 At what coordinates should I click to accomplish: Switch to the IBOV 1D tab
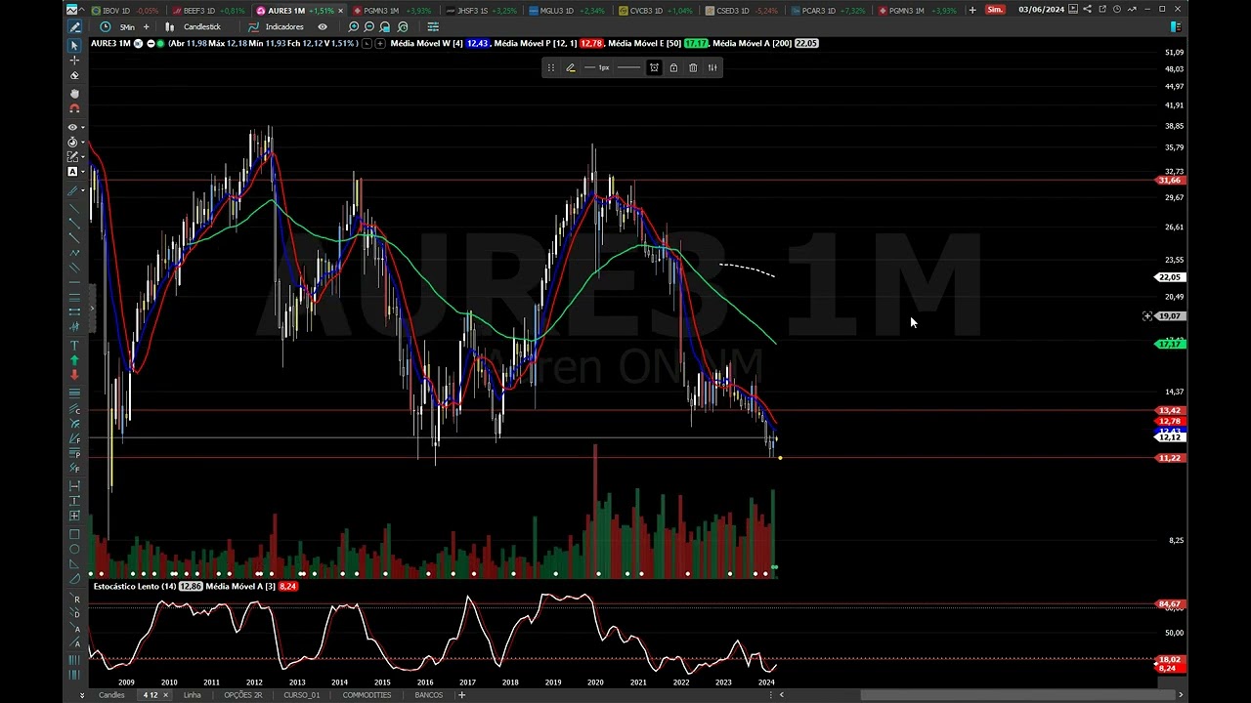pos(123,10)
